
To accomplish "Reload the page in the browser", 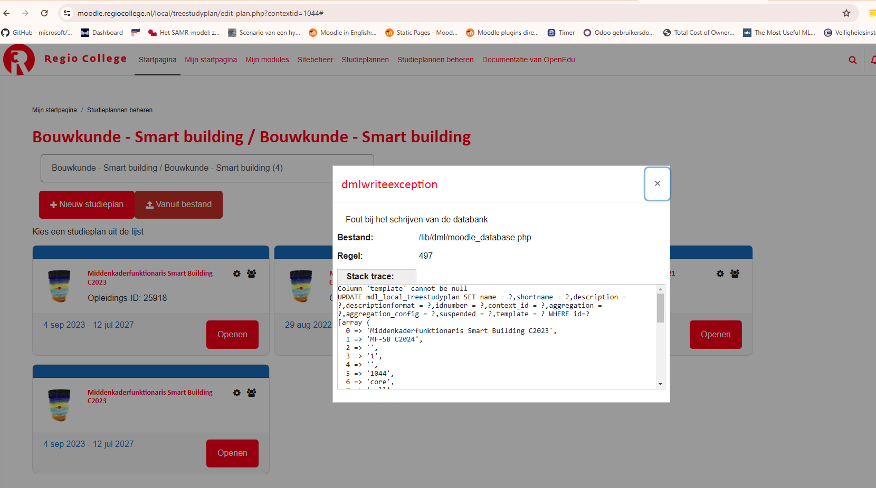I will pyautogui.click(x=44, y=13).
